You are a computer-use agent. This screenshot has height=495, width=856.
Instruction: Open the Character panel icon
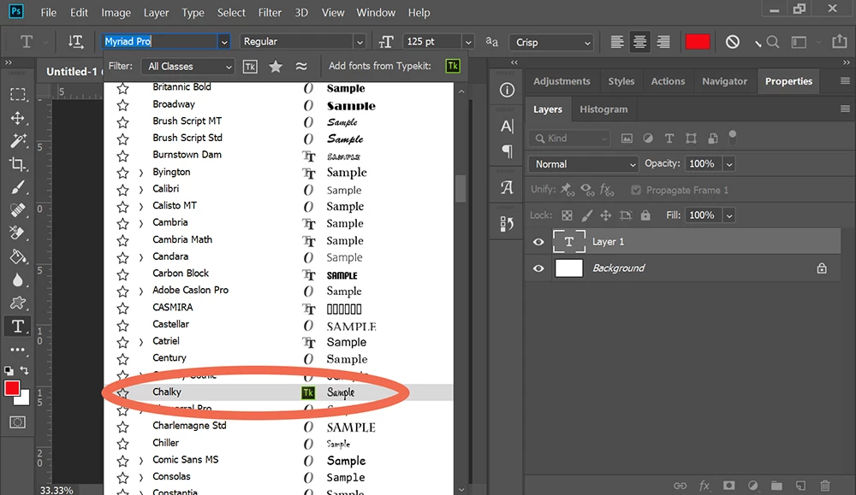(x=507, y=127)
